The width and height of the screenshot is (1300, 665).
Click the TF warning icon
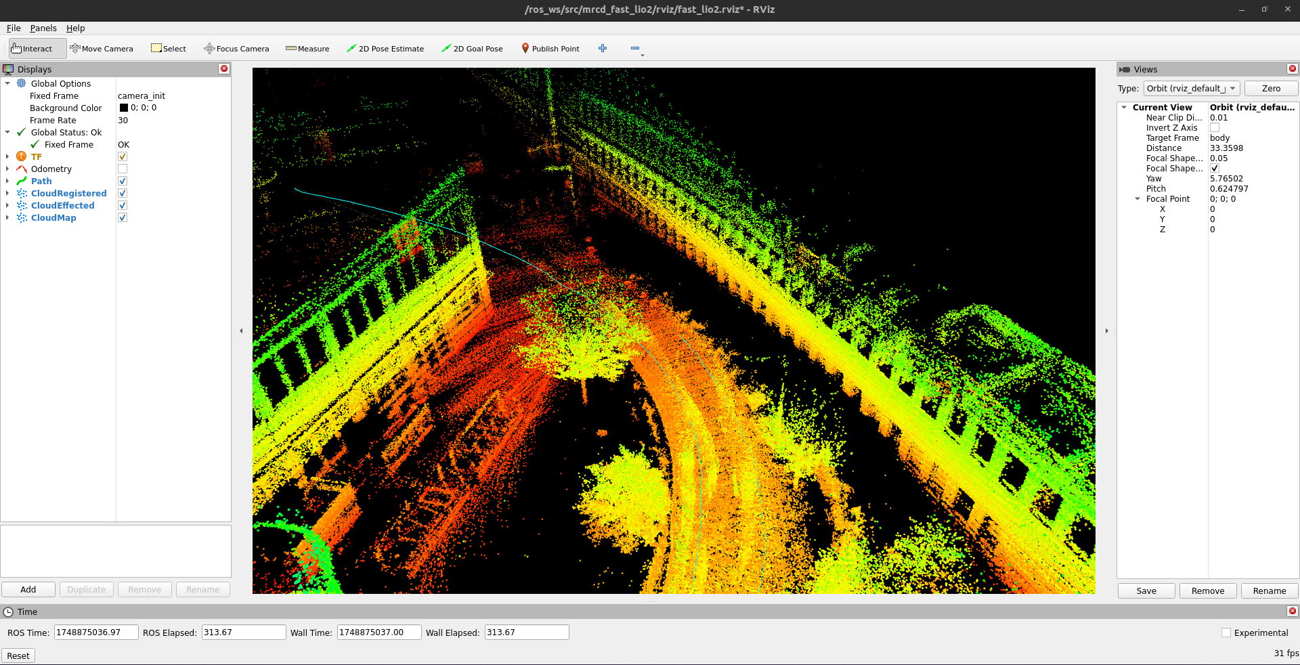tap(22, 156)
